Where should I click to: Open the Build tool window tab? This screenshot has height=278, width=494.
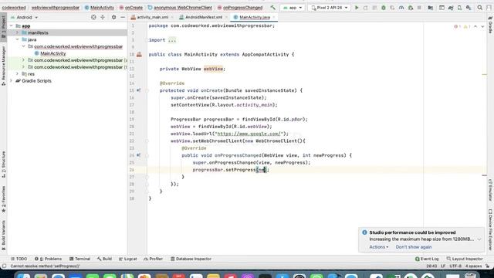click(104, 259)
